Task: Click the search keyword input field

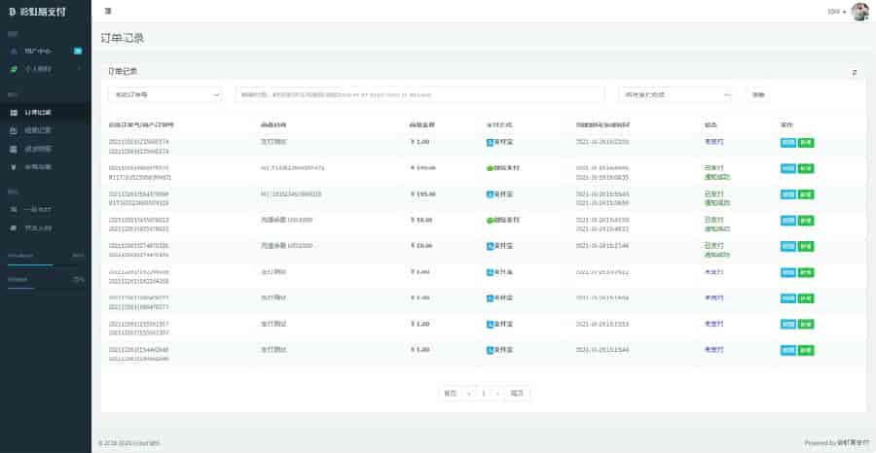Action: click(x=420, y=94)
